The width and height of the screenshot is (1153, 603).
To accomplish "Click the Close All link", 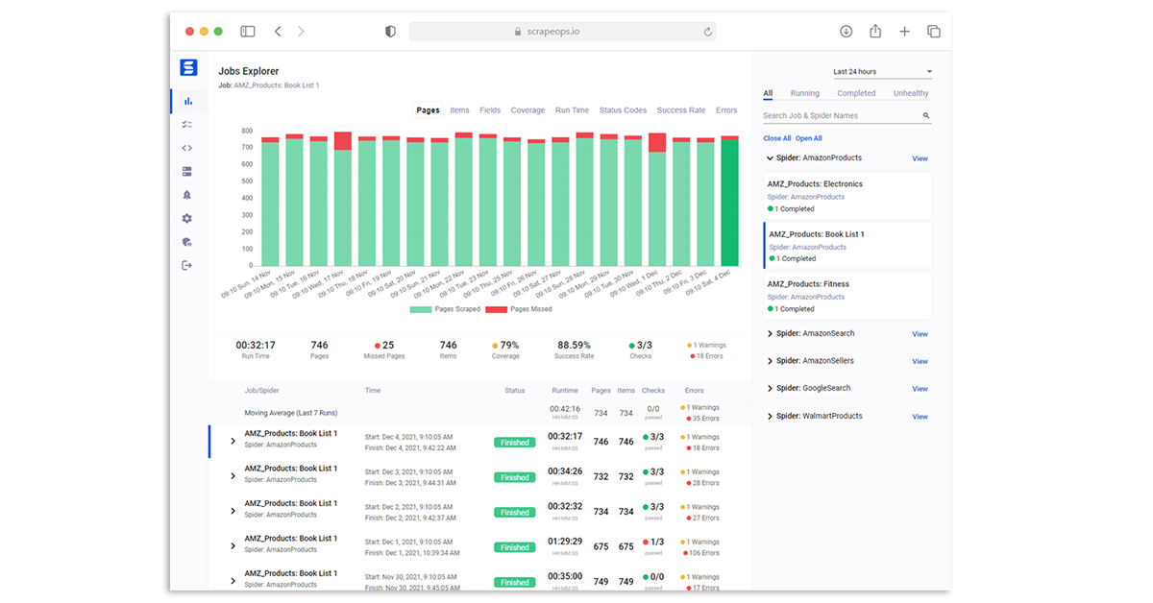I will point(777,138).
